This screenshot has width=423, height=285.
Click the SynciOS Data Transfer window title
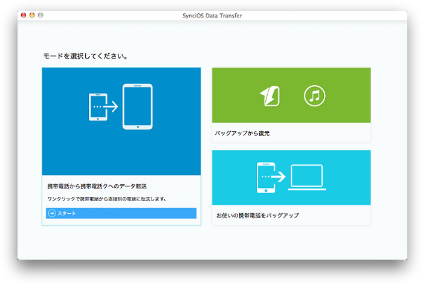click(212, 16)
